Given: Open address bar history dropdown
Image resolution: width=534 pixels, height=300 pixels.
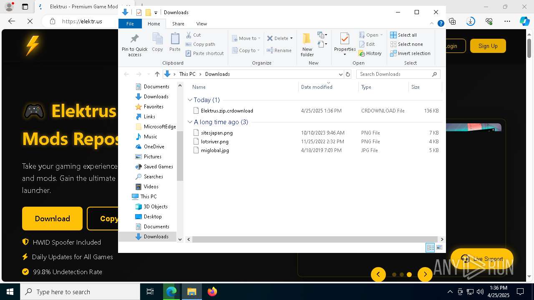Looking at the screenshot, I should click(x=340, y=74).
